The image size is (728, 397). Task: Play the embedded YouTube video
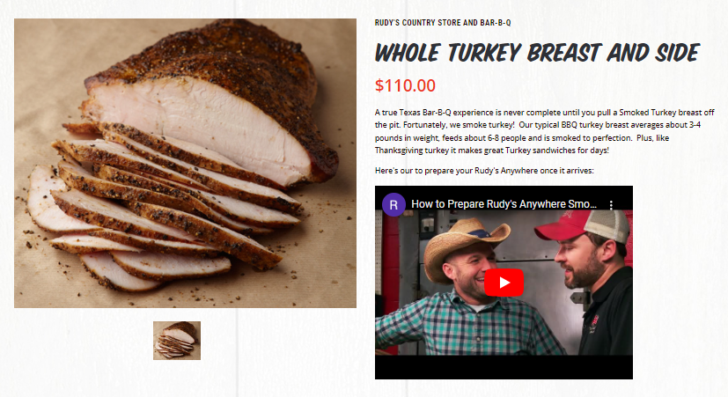[x=504, y=283]
